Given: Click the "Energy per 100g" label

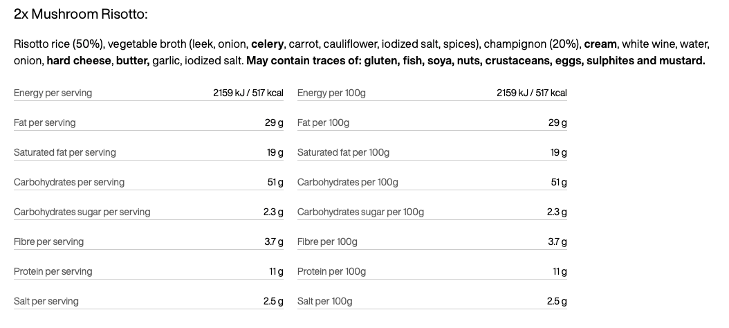Looking at the screenshot, I should [331, 93].
